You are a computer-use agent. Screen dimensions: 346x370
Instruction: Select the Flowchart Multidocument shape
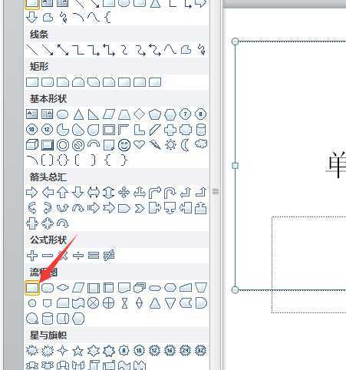point(140,288)
